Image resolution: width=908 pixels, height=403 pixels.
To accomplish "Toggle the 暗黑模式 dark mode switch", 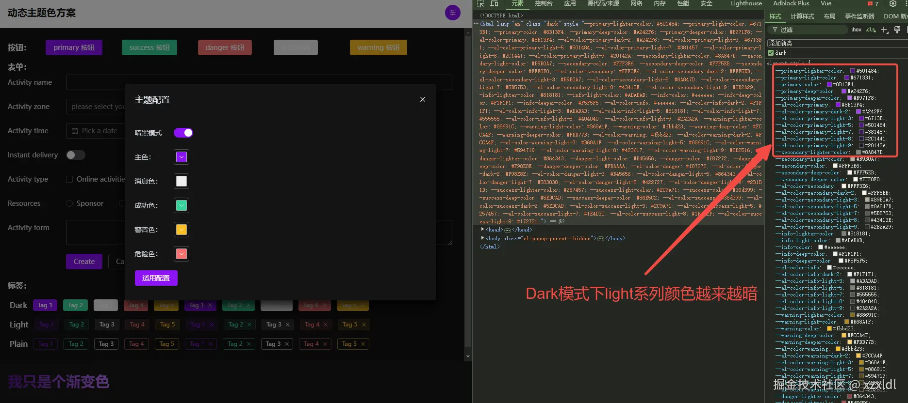I will point(183,133).
